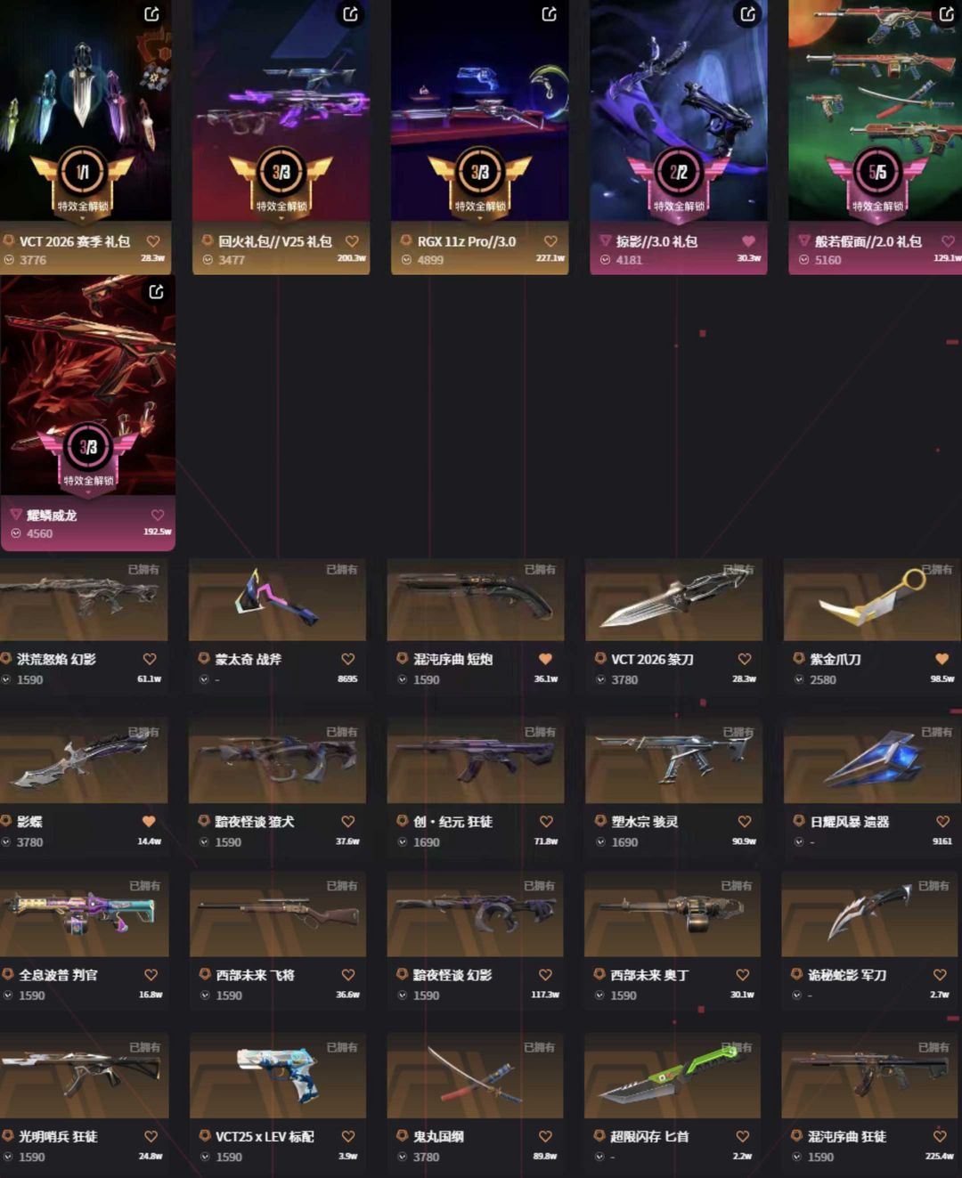Share the 掠影//3.0礼包 bundle card
The width and height of the screenshot is (962, 1178).
point(748,13)
